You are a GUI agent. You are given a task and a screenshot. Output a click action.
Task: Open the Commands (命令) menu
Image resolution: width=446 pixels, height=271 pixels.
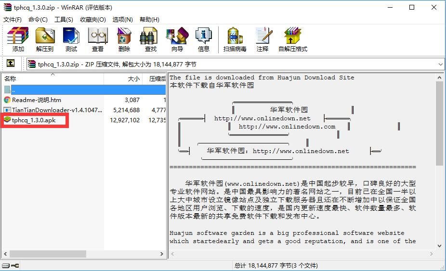click(x=38, y=20)
